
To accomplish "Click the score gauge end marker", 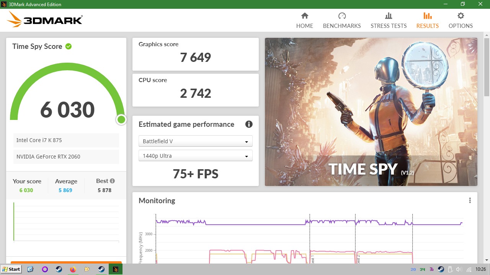I will click(x=121, y=120).
